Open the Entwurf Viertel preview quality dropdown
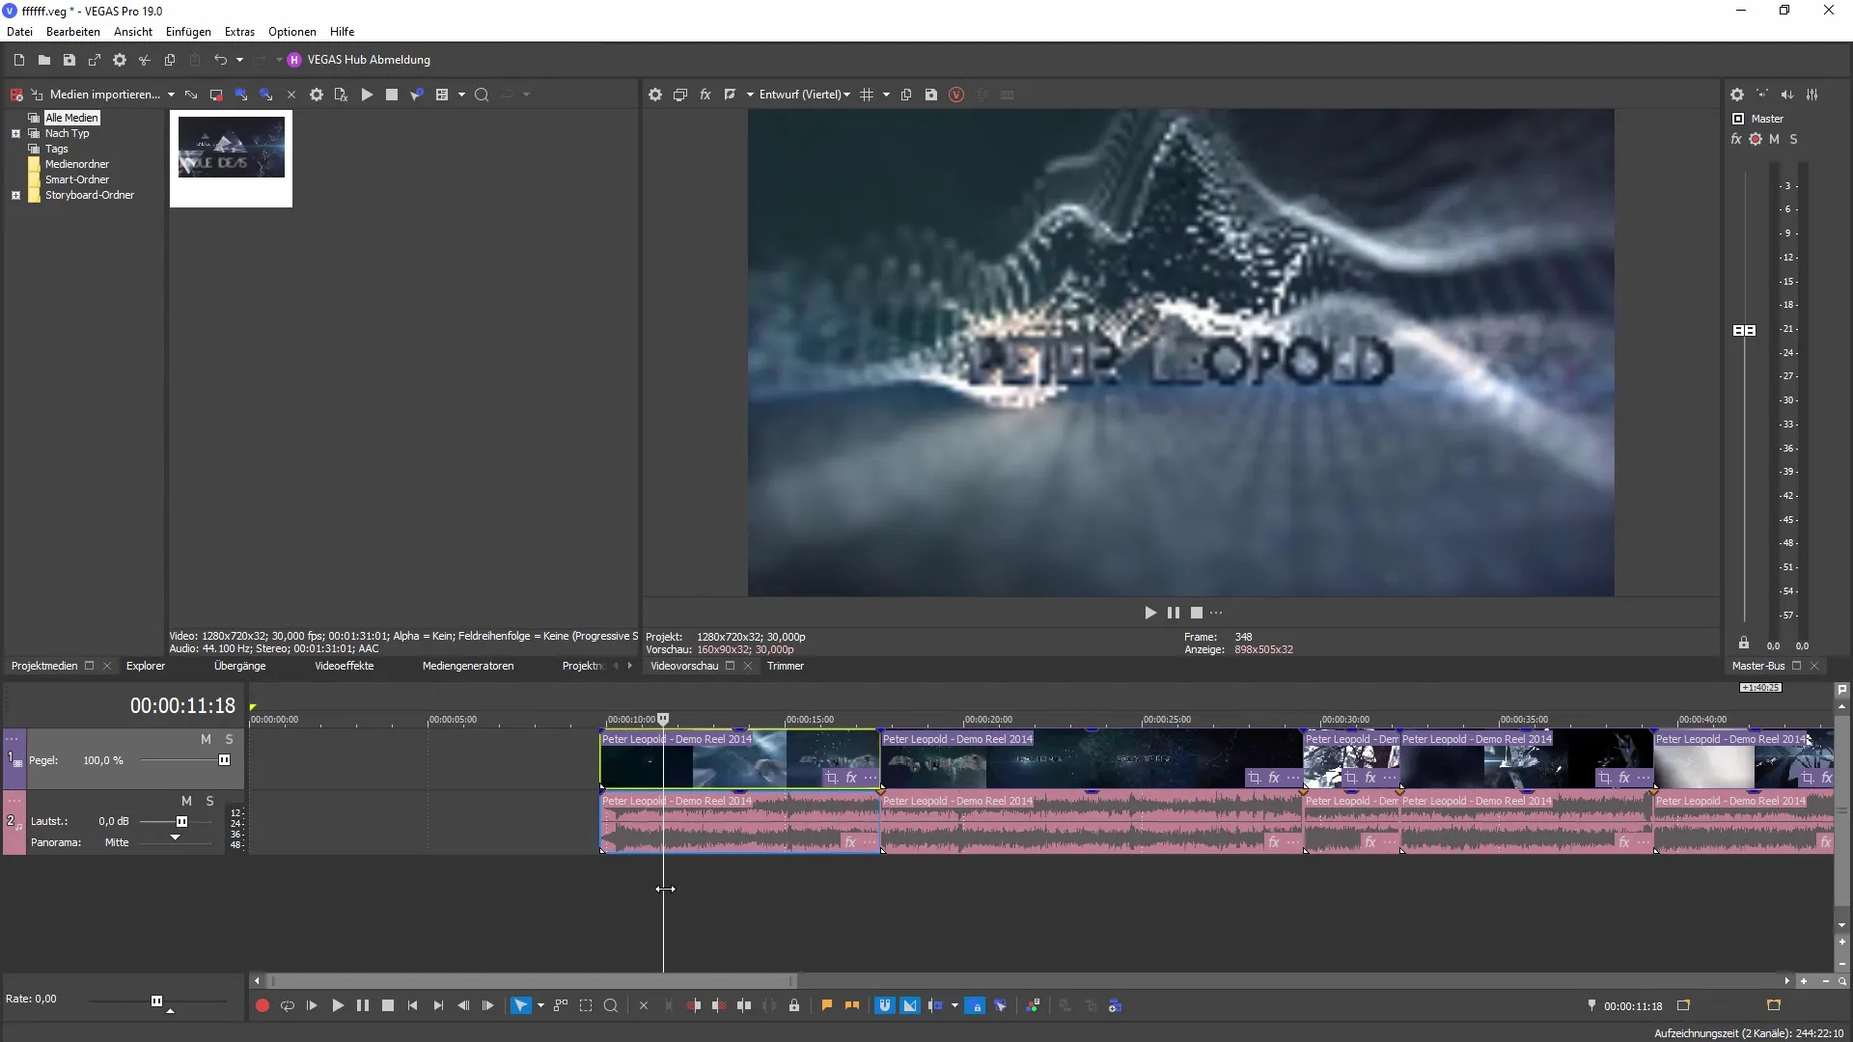Image resolution: width=1853 pixels, height=1042 pixels. (x=849, y=95)
